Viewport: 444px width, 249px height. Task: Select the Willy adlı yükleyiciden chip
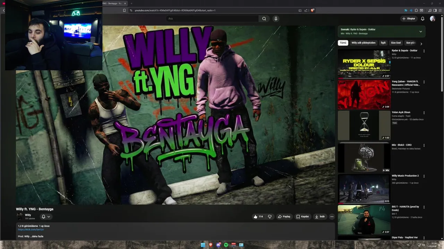tap(363, 43)
